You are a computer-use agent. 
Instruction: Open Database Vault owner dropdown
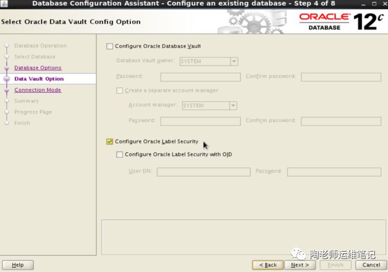click(234, 61)
